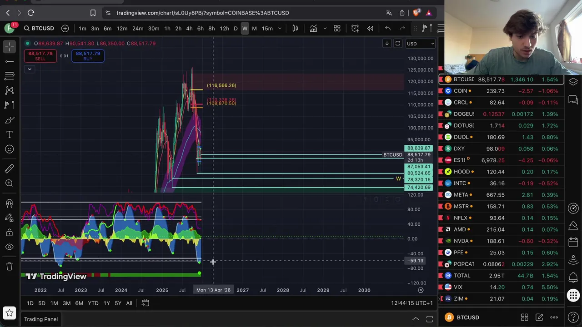Toggle the auto-fit chart sync button
Image resolution: width=582 pixels, height=327 pixels.
[398, 44]
